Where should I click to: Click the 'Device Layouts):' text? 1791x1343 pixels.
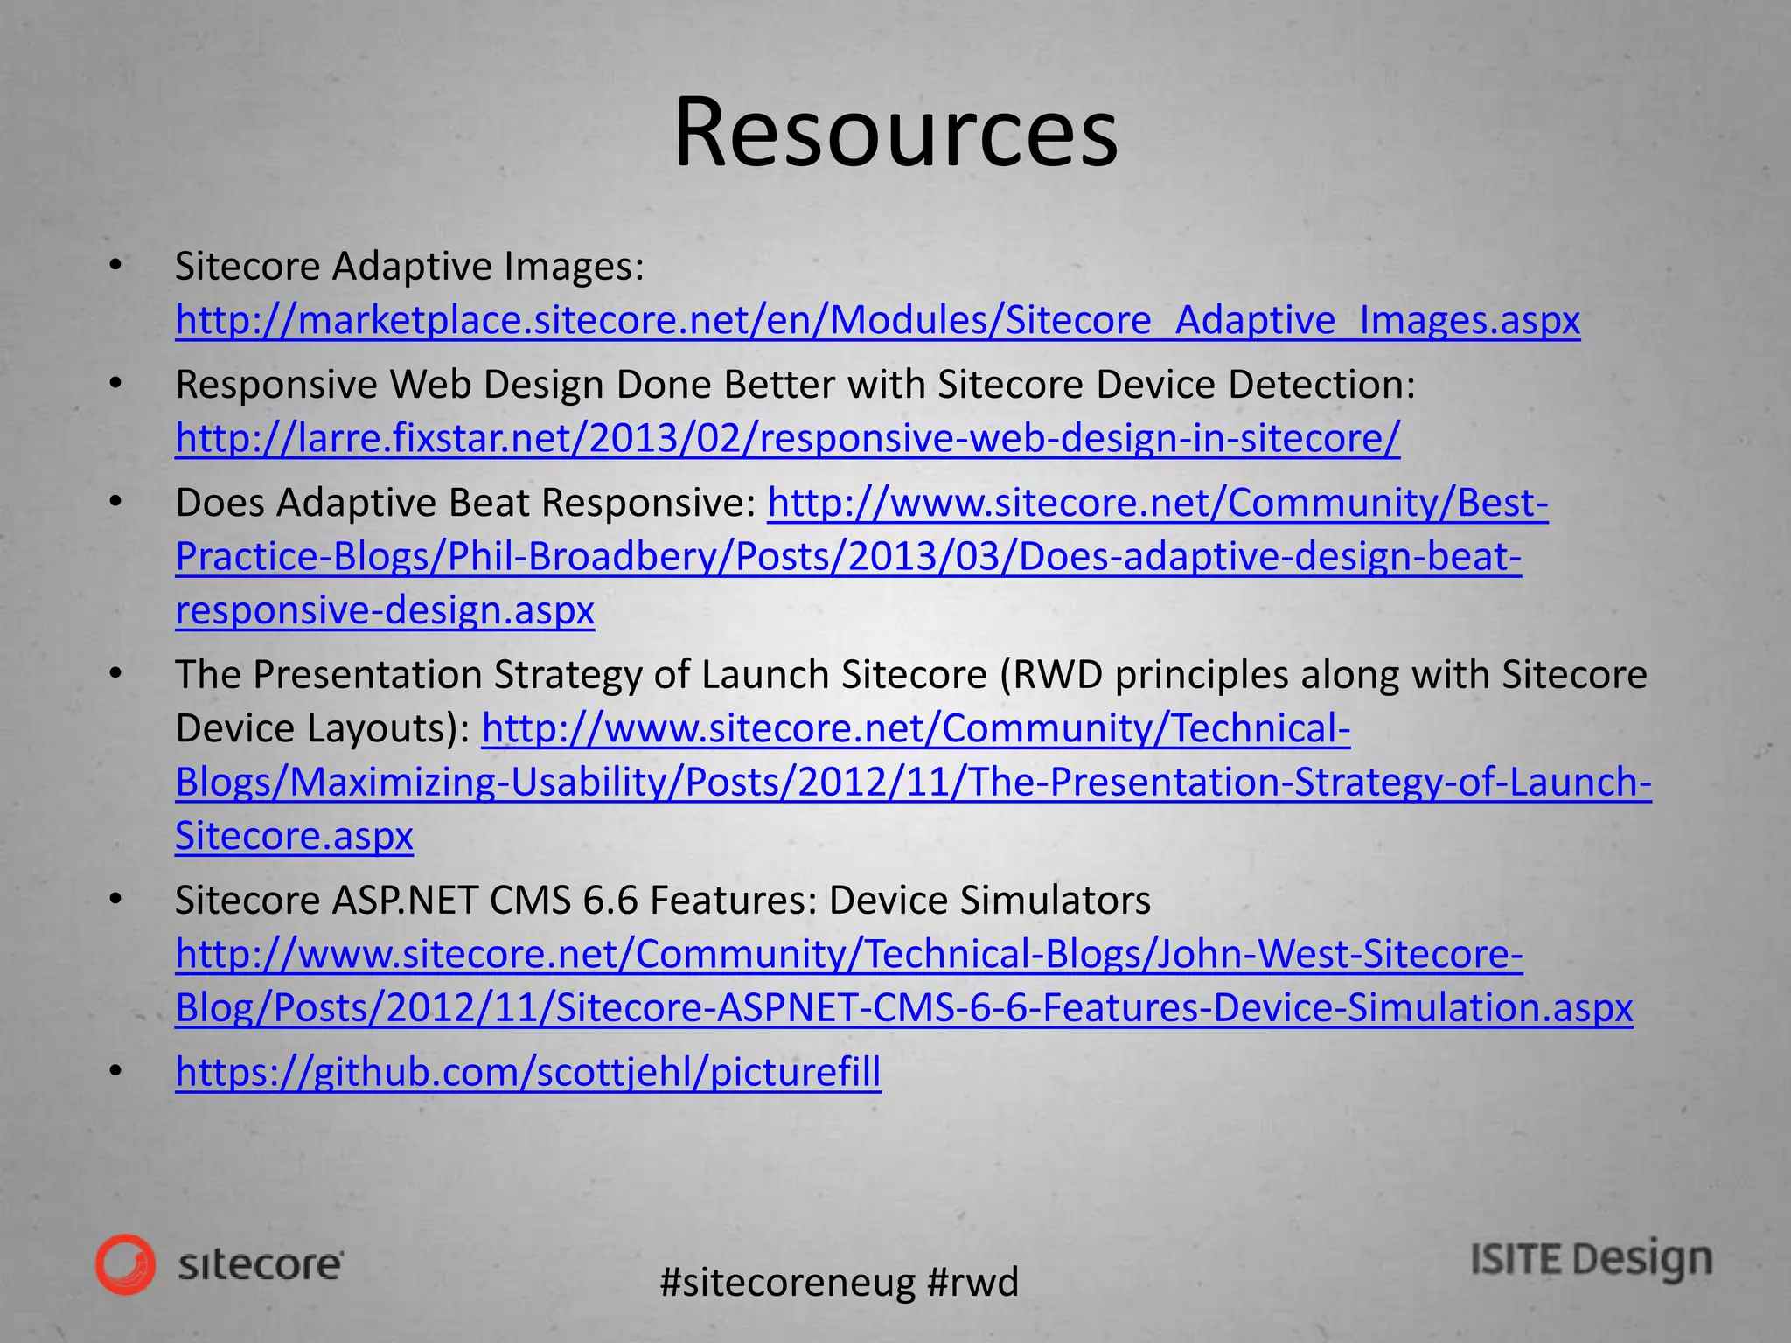pos(323,728)
